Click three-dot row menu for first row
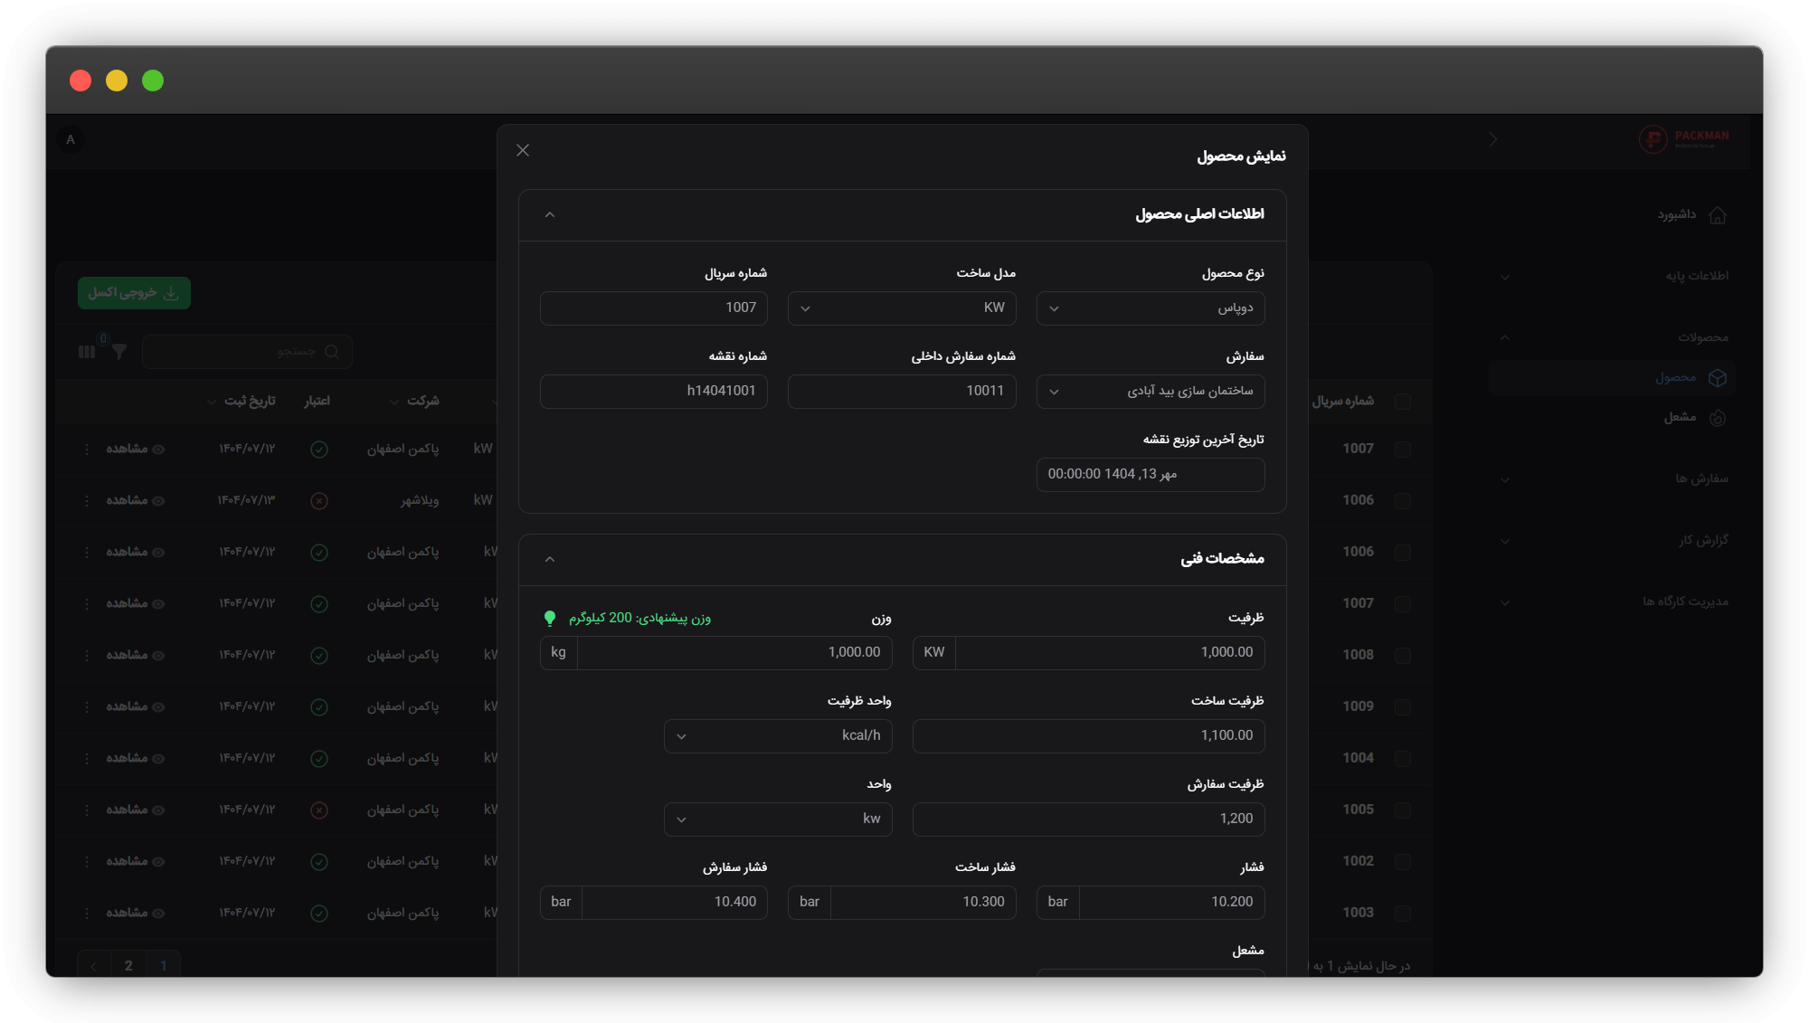Image resolution: width=1809 pixels, height=1023 pixels. [x=87, y=450]
